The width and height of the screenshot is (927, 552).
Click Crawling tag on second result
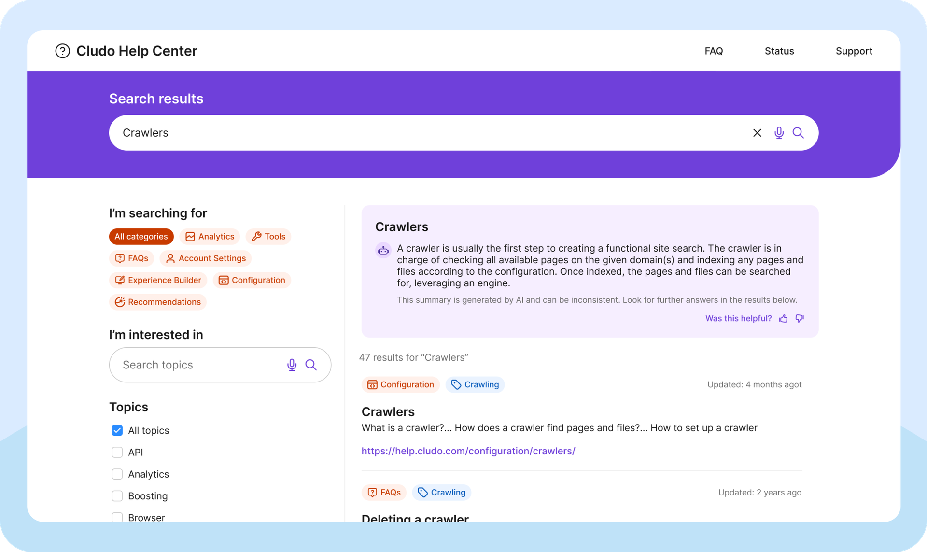(x=442, y=492)
